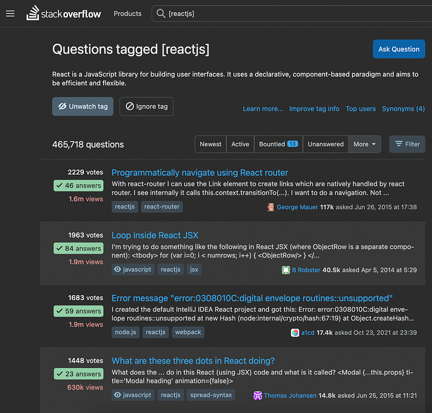Click the jsx tag

tap(194, 269)
